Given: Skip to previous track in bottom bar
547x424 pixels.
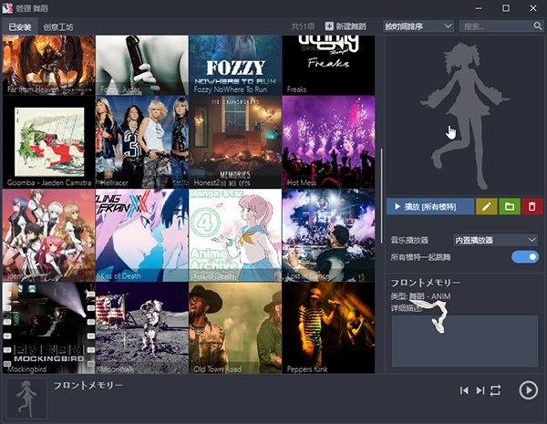Looking at the screenshot, I should coord(464,390).
